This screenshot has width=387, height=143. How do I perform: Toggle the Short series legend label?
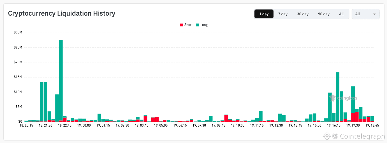pos(188,25)
